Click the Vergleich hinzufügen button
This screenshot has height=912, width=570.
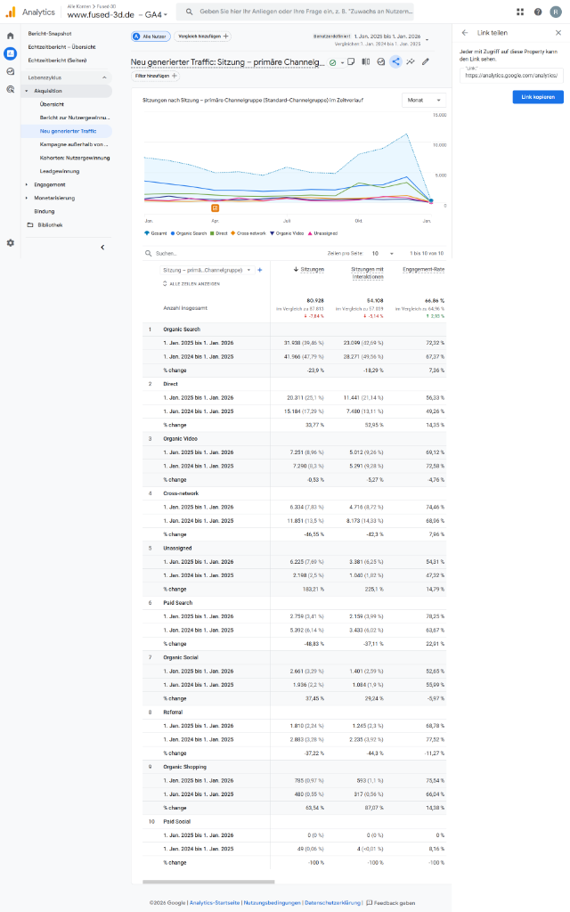point(203,36)
